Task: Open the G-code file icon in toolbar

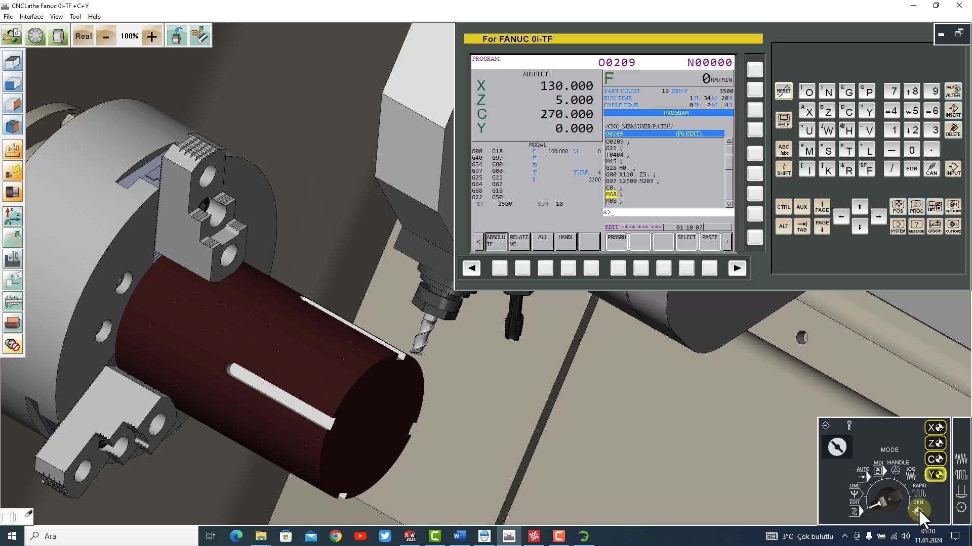Action: [12, 36]
